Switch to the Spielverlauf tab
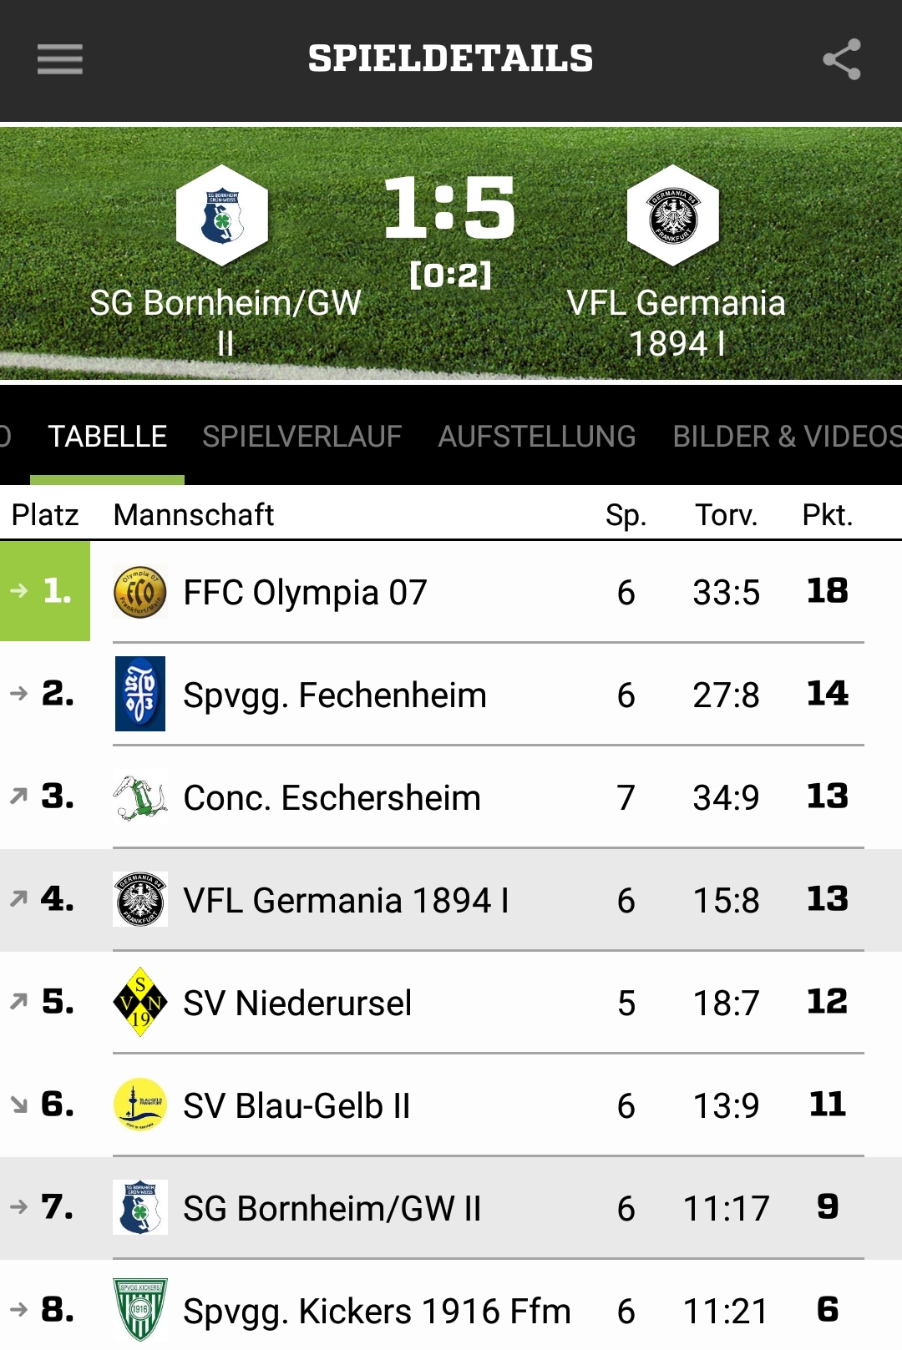Viewport: 902px width, 1350px height. 302,437
